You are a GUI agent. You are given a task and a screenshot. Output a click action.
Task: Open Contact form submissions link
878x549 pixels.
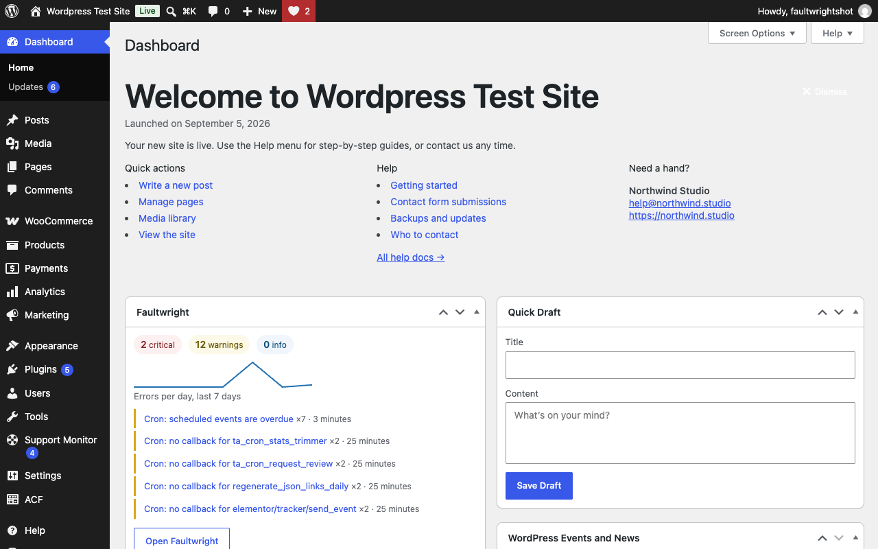click(449, 202)
